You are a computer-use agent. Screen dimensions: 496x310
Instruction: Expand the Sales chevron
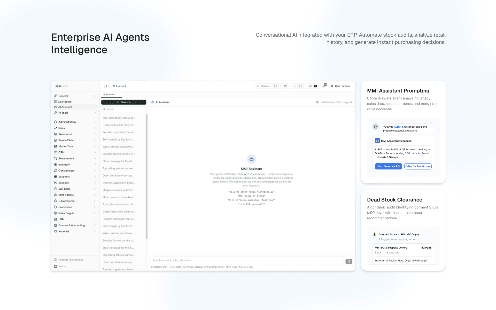(95, 128)
